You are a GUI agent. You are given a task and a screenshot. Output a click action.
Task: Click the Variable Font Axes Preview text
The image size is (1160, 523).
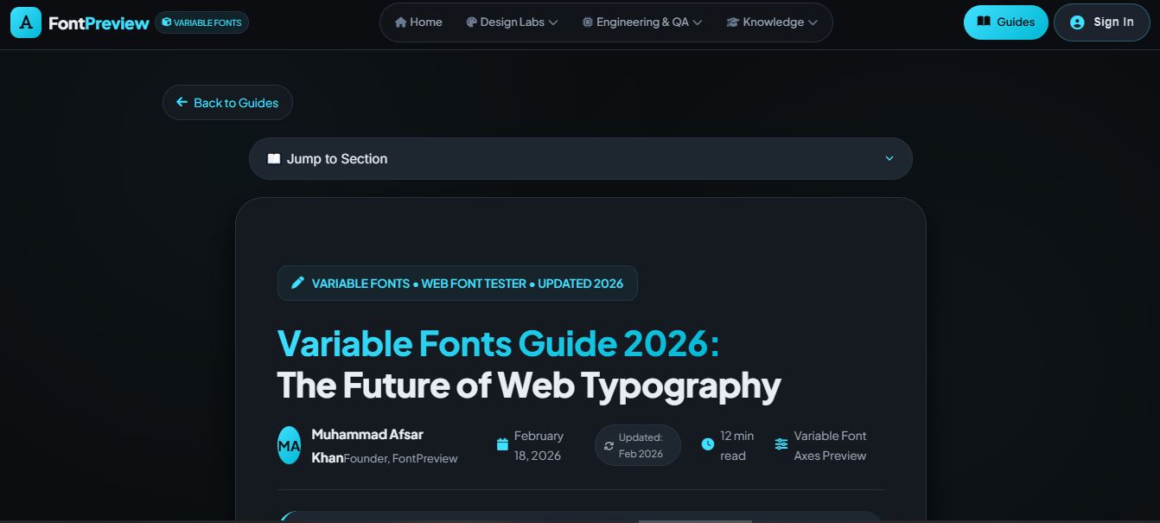830,445
